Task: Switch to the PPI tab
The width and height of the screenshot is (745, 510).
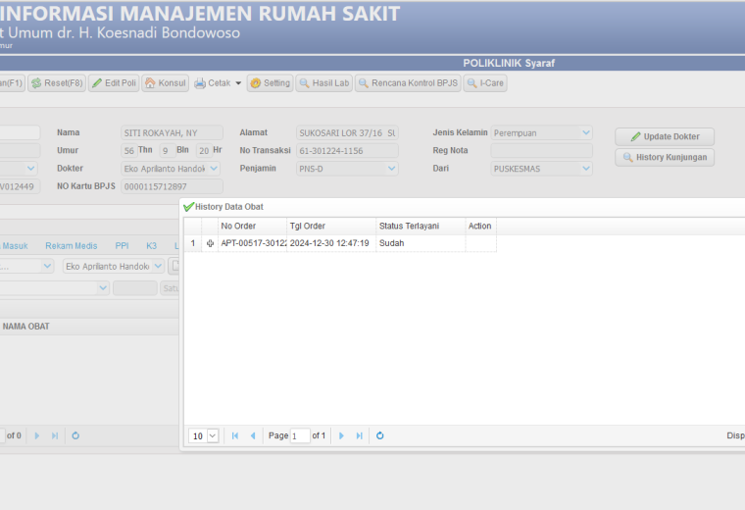Action: [122, 246]
